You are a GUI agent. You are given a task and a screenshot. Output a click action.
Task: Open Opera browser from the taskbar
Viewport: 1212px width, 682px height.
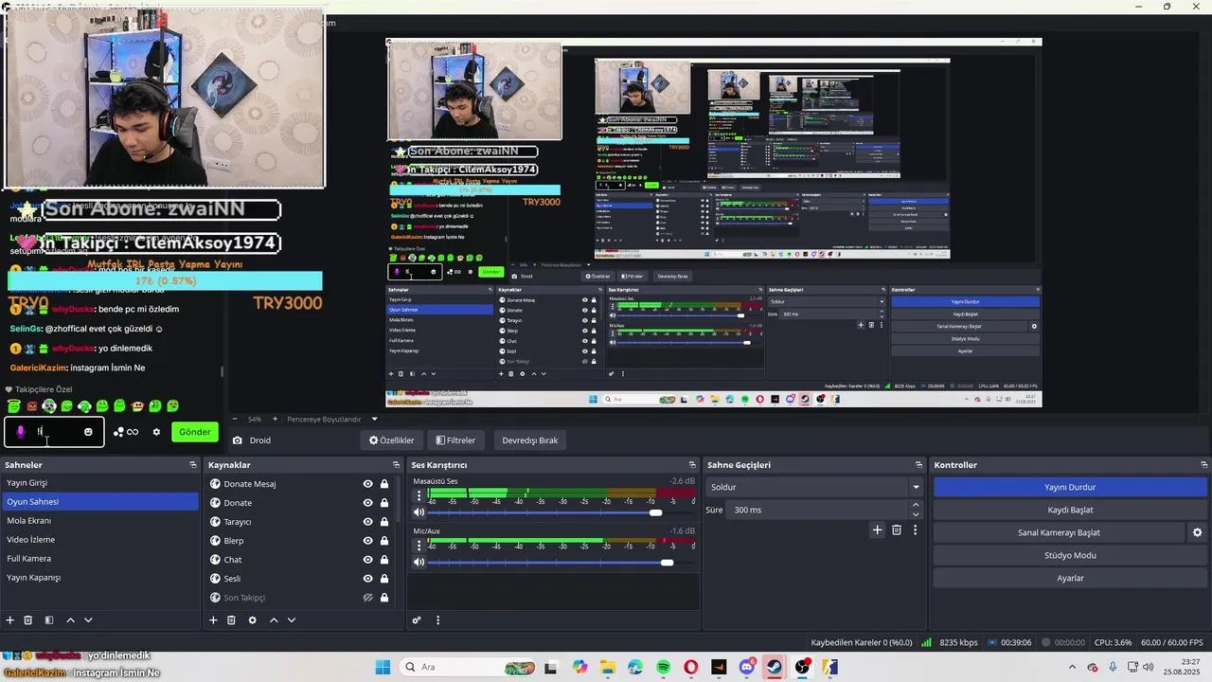(691, 668)
